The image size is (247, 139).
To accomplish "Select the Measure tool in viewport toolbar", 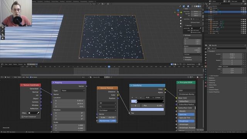I will coord(3,34).
